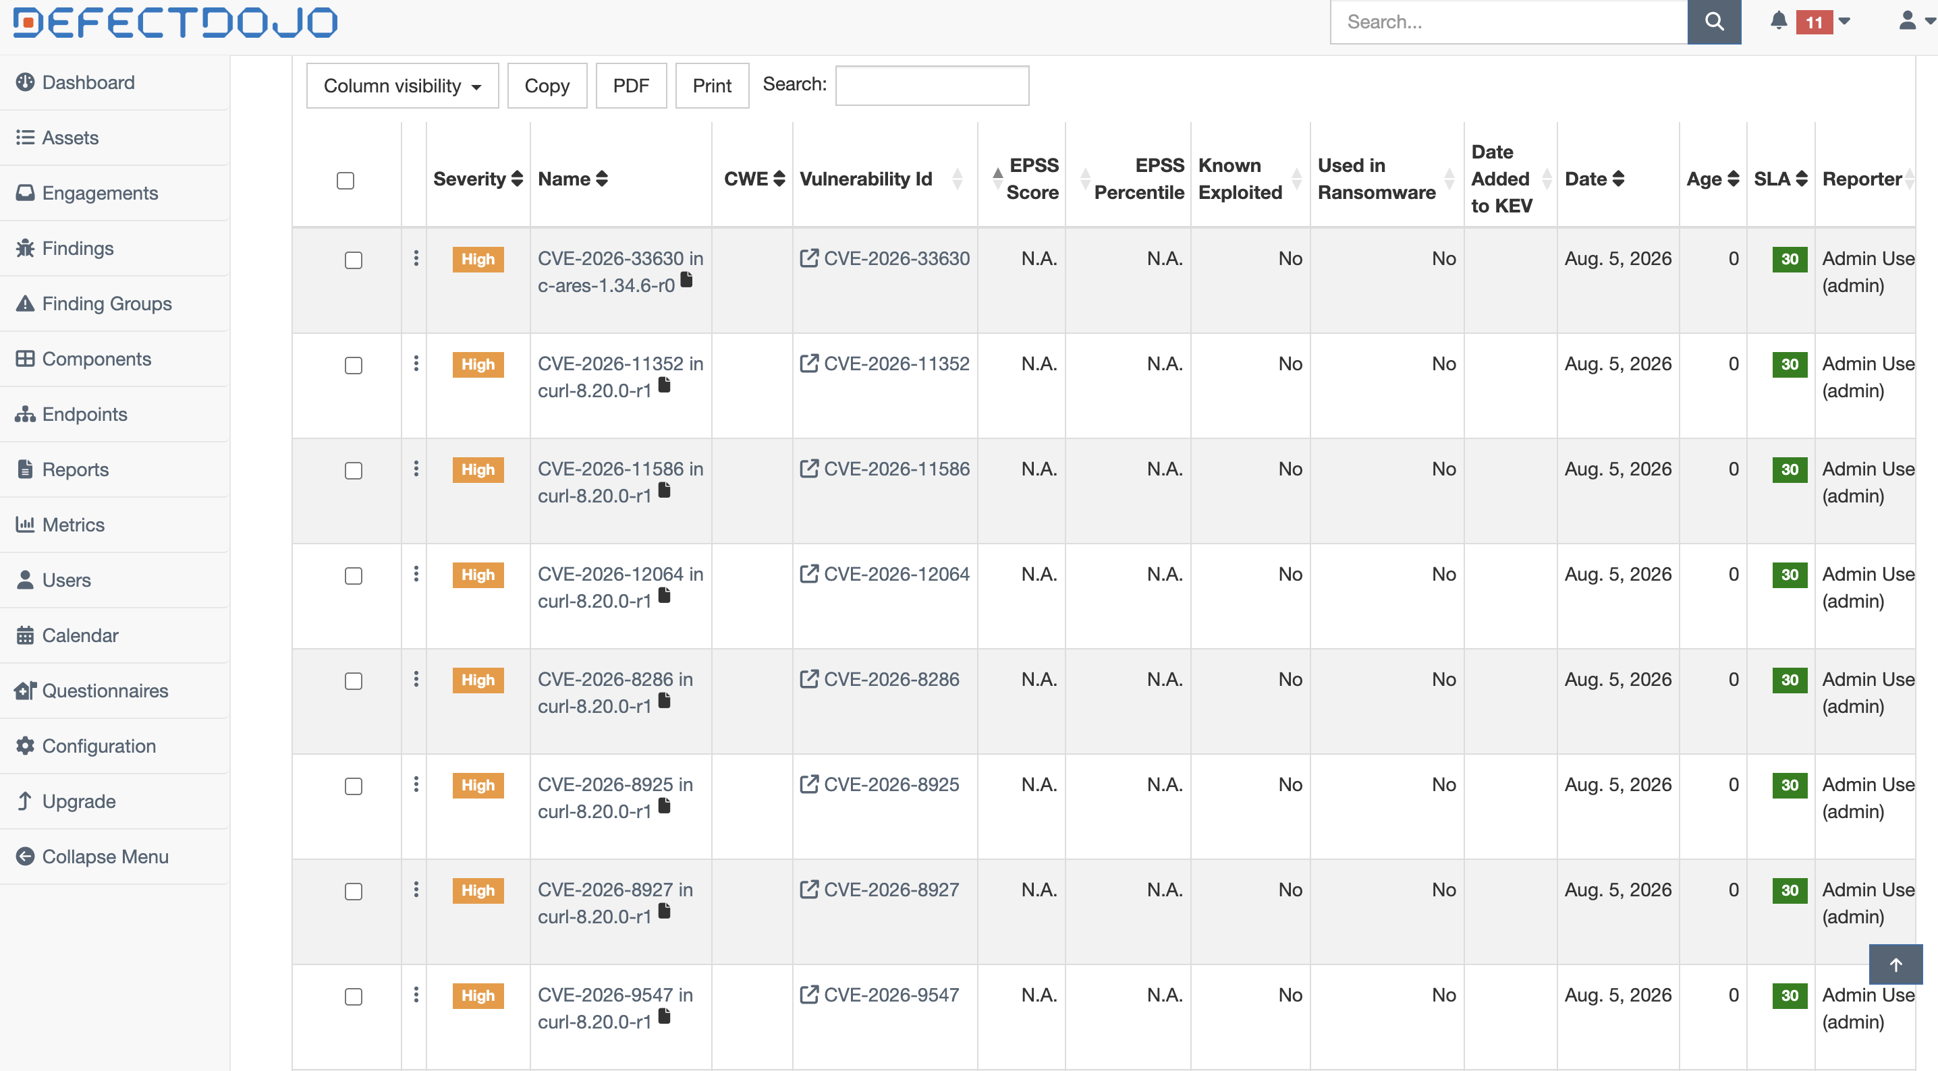Image resolution: width=1938 pixels, height=1071 pixels.
Task: Select Collapse Menu in the sidebar
Action: coord(114,857)
